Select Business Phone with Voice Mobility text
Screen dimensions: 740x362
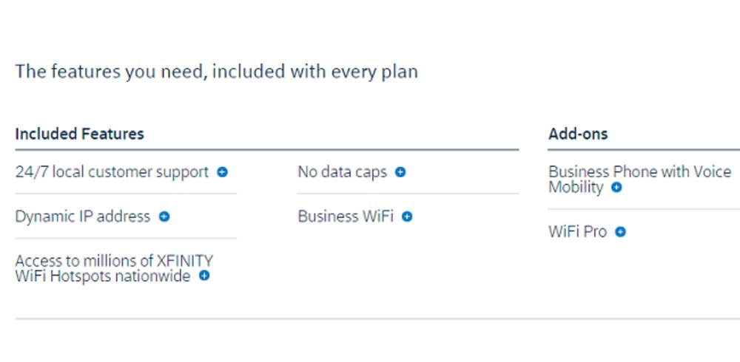point(639,179)
